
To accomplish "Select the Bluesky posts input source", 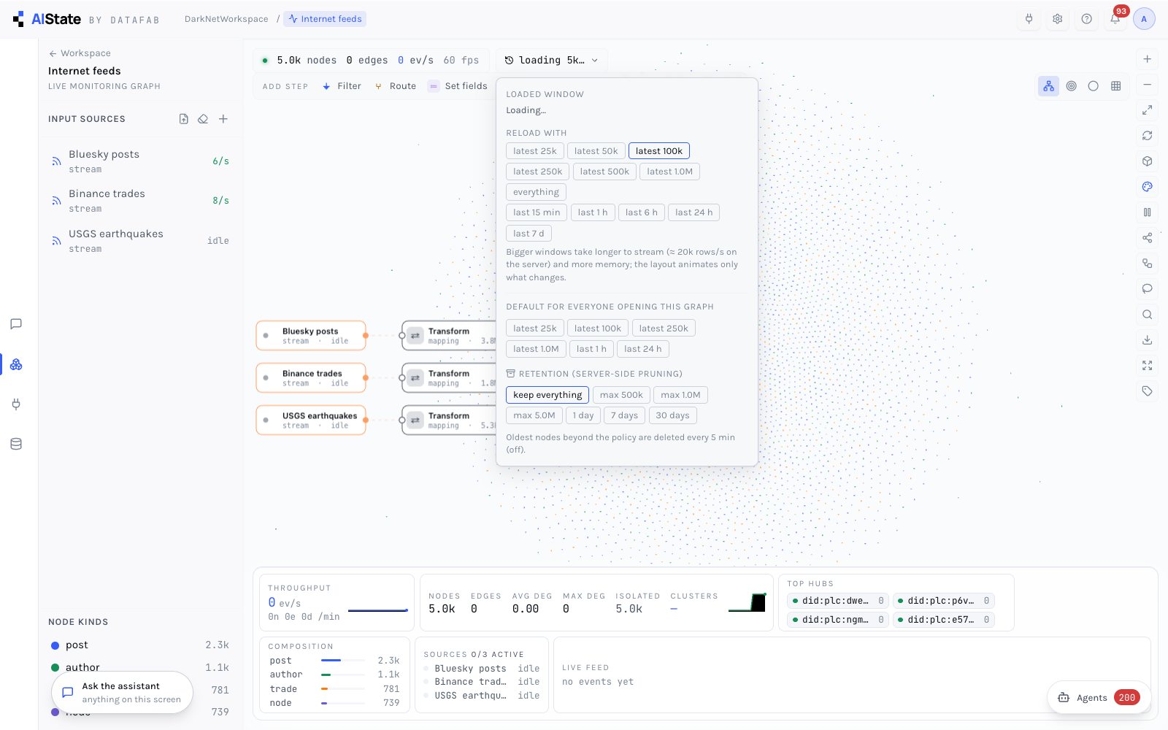I will (x=140, y=161).
